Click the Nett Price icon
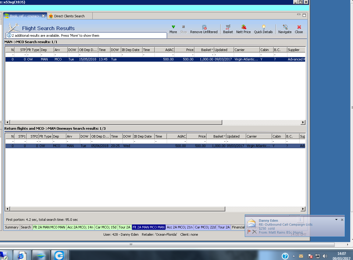 point(243,29)
